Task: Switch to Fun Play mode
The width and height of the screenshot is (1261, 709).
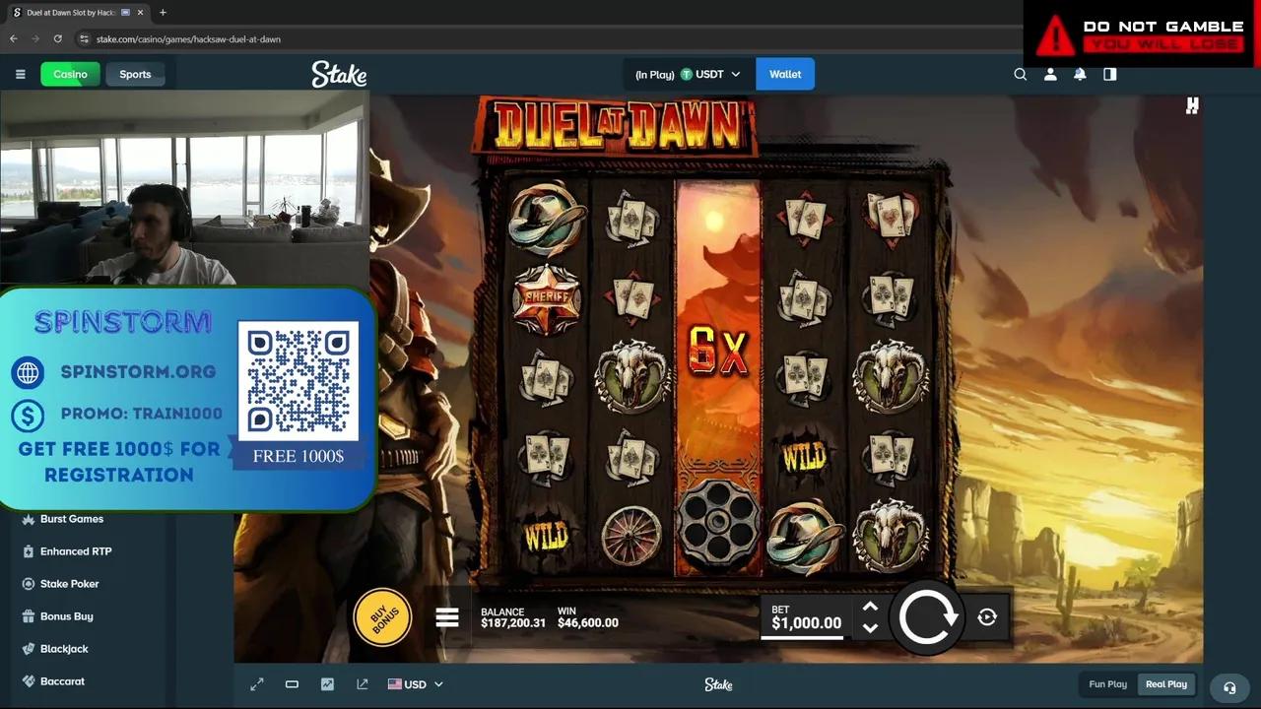Action: (x=1107, y=684)
